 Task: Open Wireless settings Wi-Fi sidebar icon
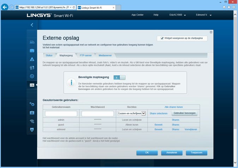[32, 121]
